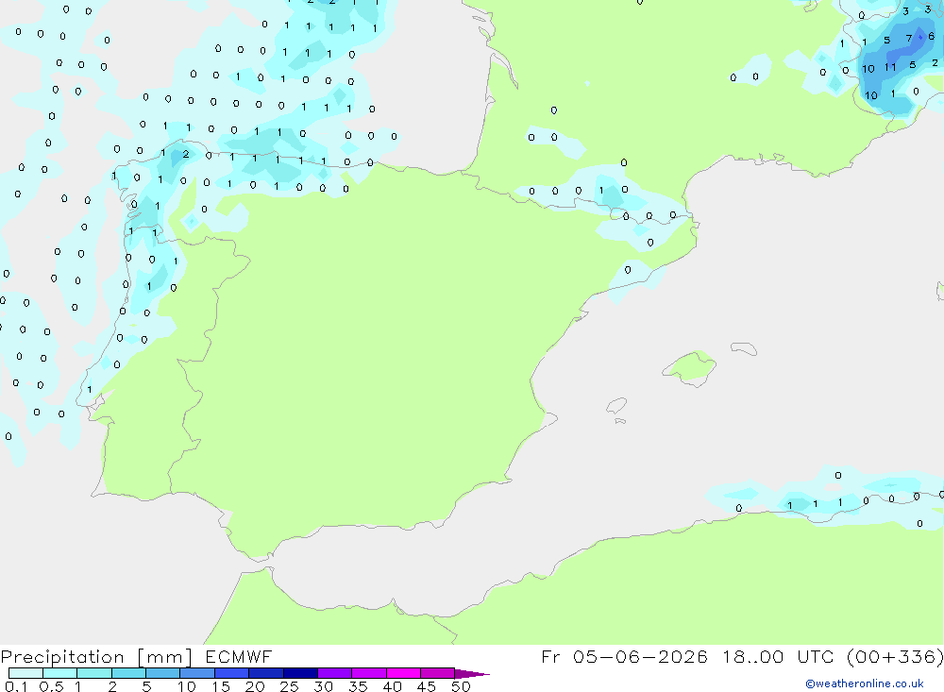Click the 'Fr 05-06-2026' date text
Screen dimensions: 944x692
pos(624,656)
